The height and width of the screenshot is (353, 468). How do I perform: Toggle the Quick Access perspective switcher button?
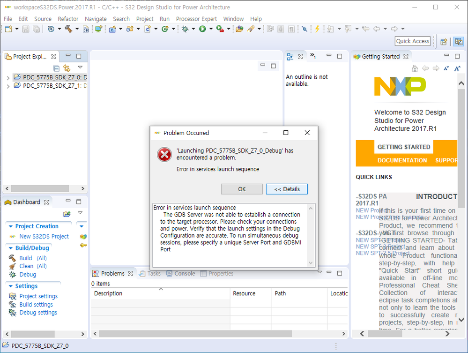[x=412, y=41]
